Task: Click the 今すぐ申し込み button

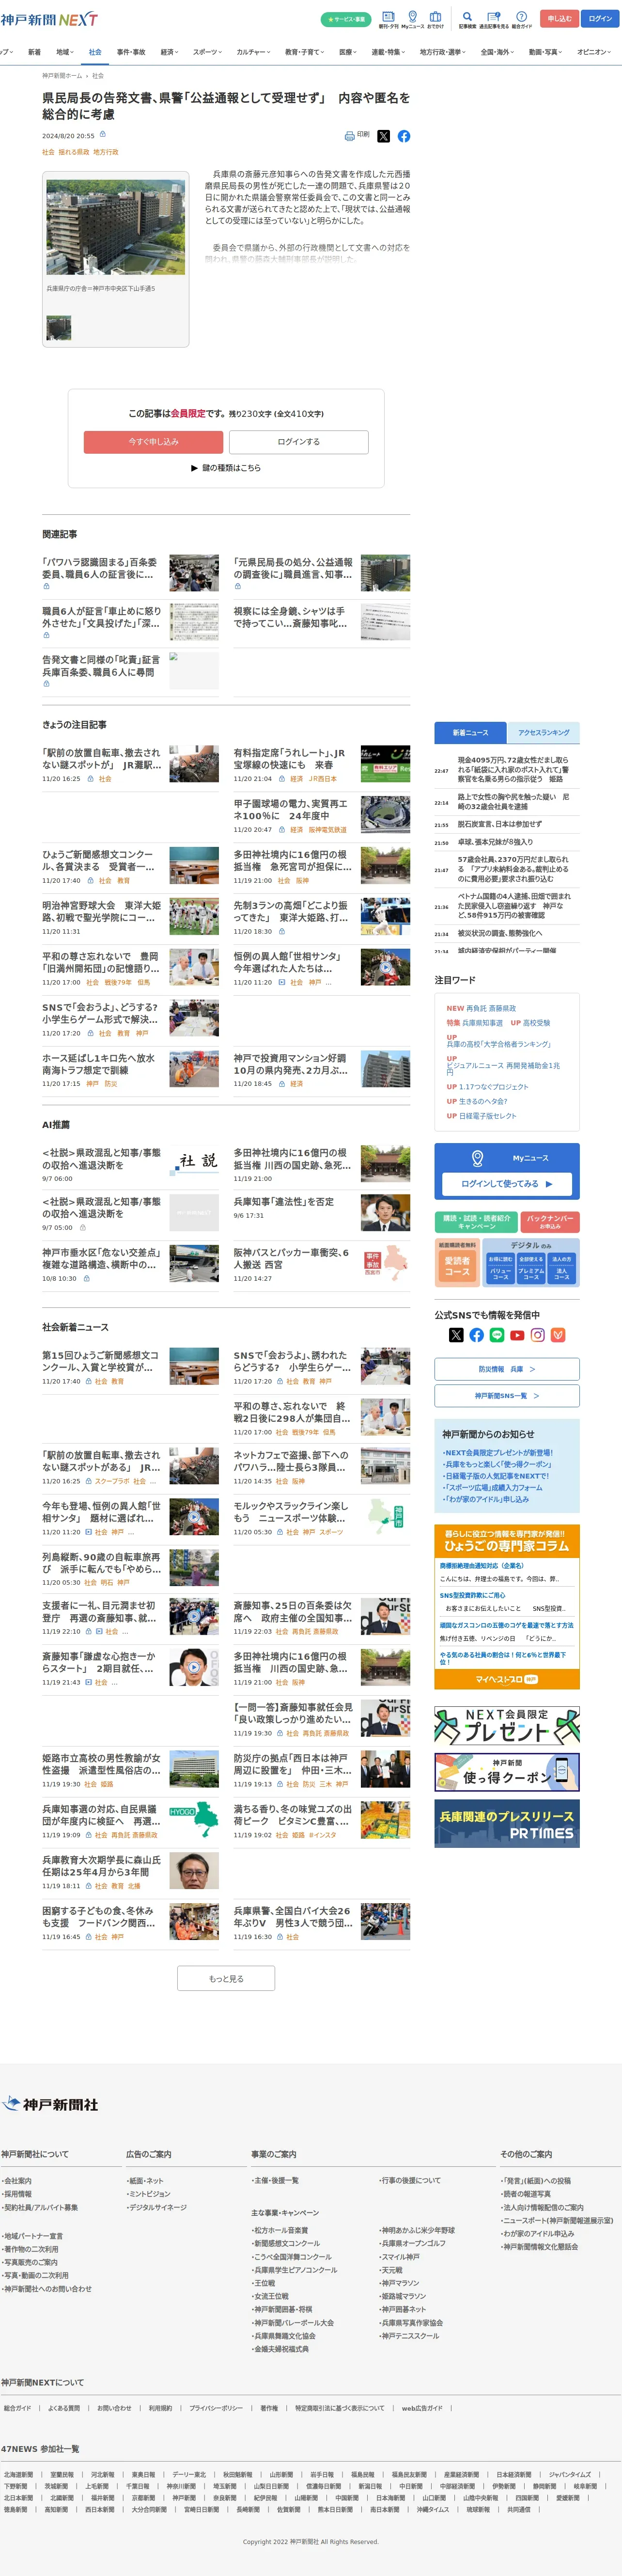Action: coord(153,442)
